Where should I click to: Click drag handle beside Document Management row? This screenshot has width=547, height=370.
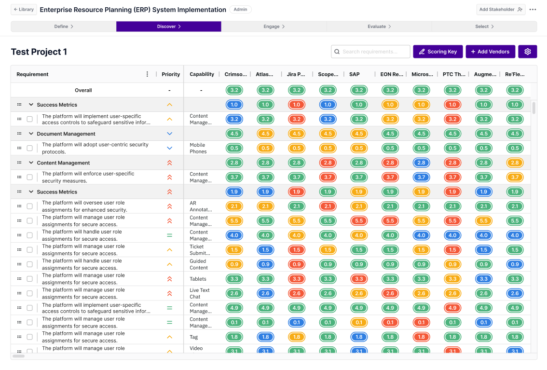(x=19, y=134)
